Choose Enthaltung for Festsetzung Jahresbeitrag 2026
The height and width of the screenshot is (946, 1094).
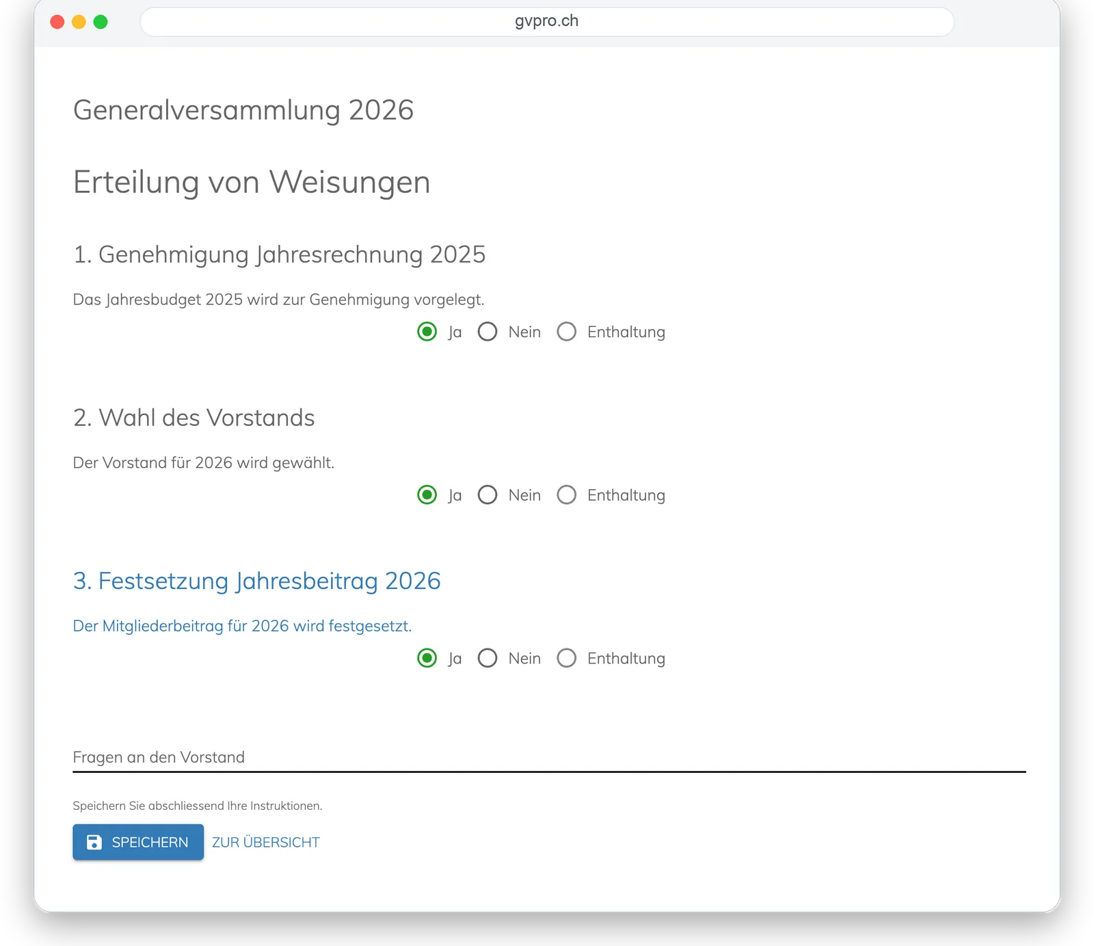coord(567,658)
